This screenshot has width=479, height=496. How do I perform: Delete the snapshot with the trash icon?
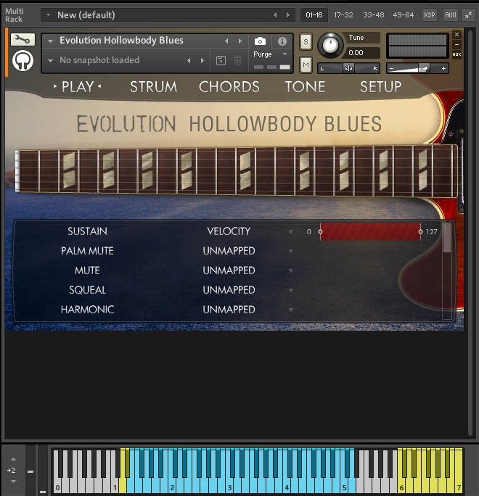pos(237,60)
